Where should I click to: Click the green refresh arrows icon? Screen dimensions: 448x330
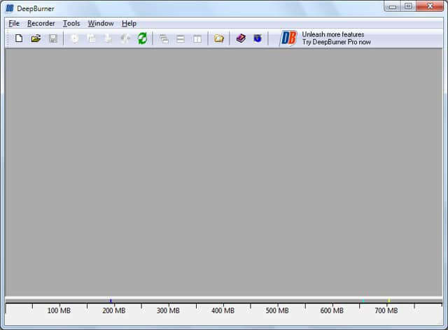(x=142, y=38)
